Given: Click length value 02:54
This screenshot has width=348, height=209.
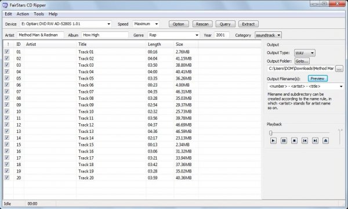Looking at the screenshot, I should click(153, 105).
